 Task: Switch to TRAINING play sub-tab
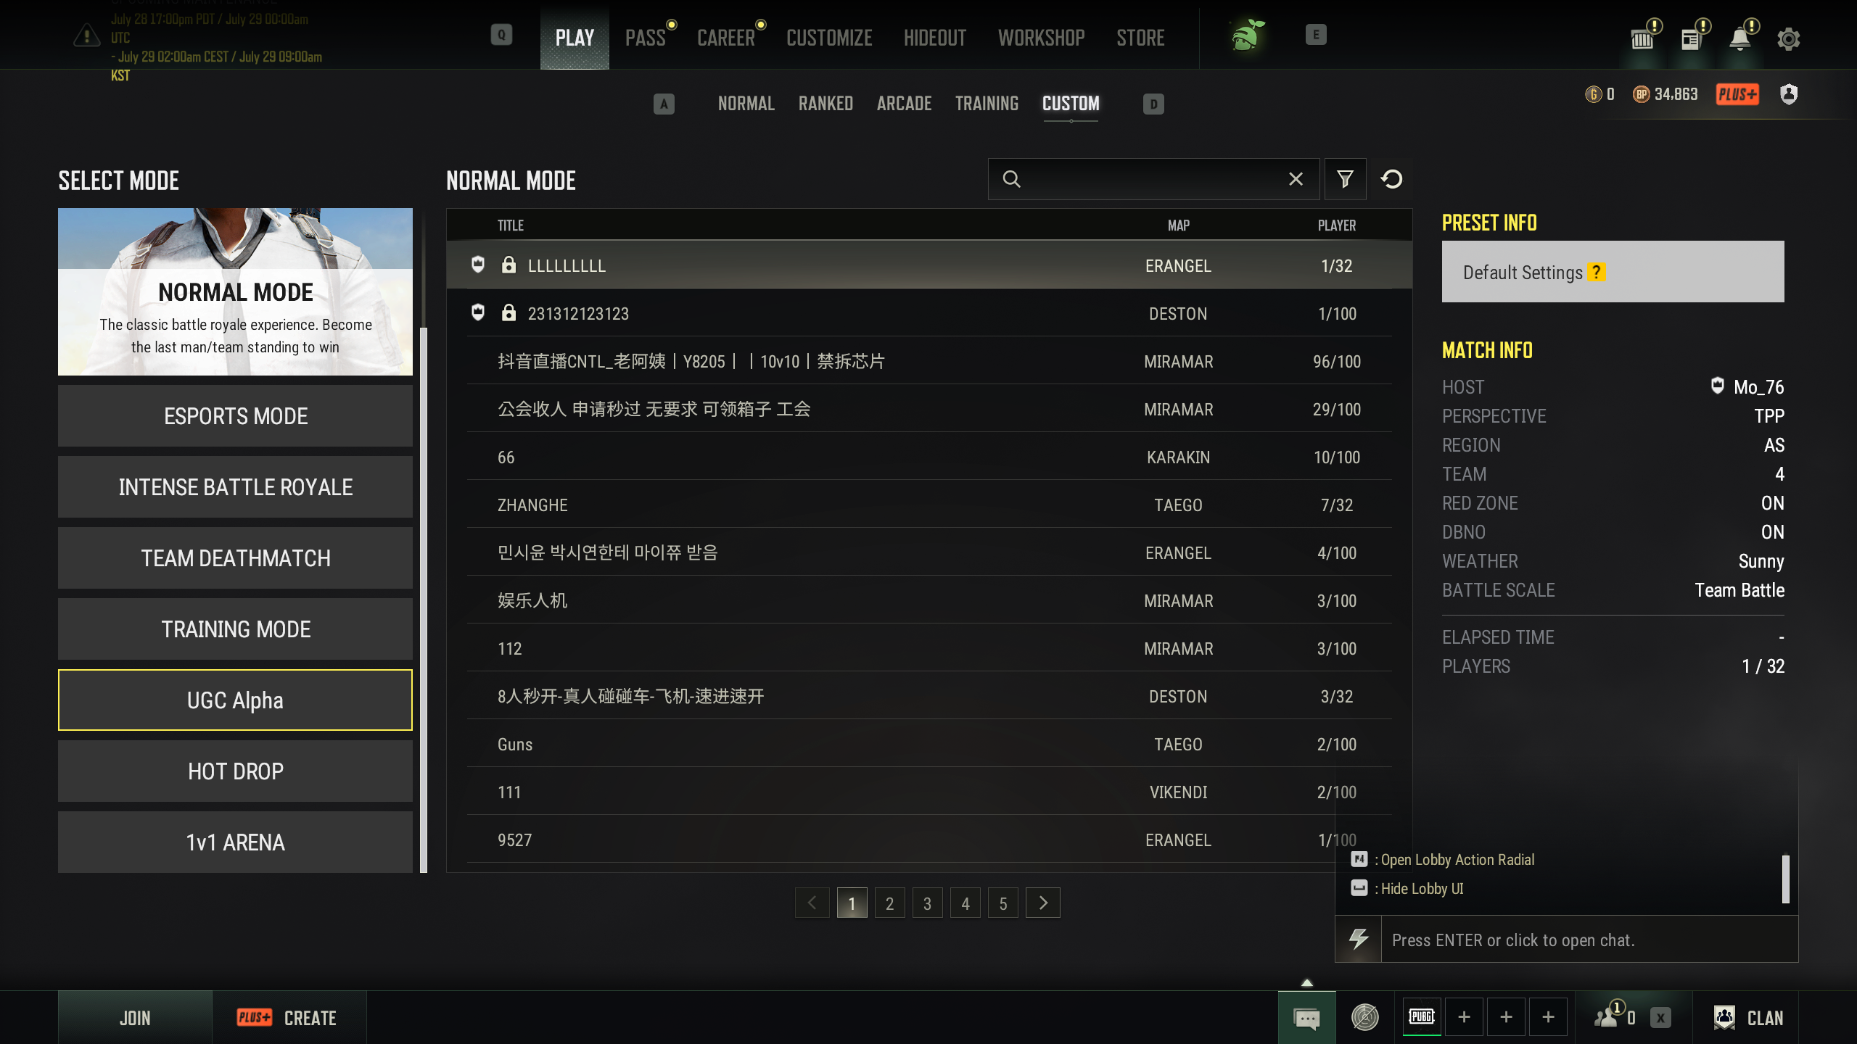coord(987,104)
